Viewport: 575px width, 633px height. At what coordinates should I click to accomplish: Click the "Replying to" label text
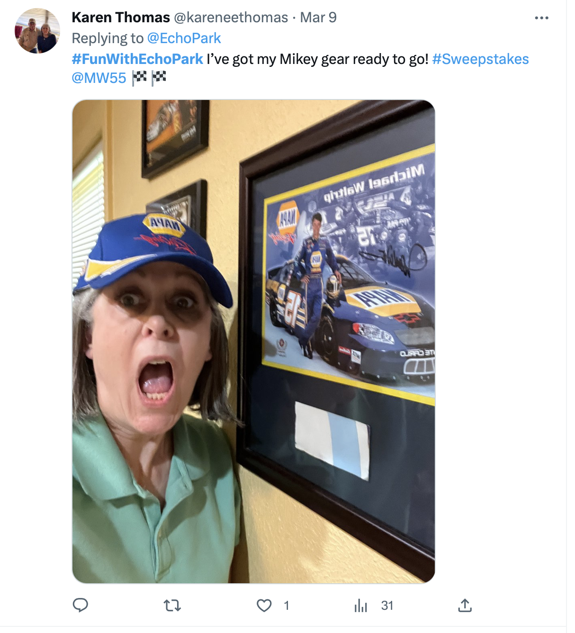[108, 38]
